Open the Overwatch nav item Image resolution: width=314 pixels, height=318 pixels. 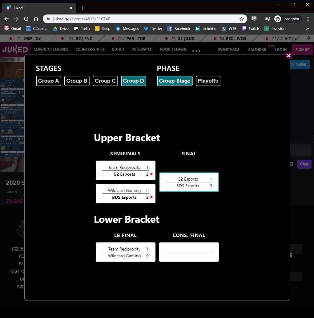tap(142, 49)
